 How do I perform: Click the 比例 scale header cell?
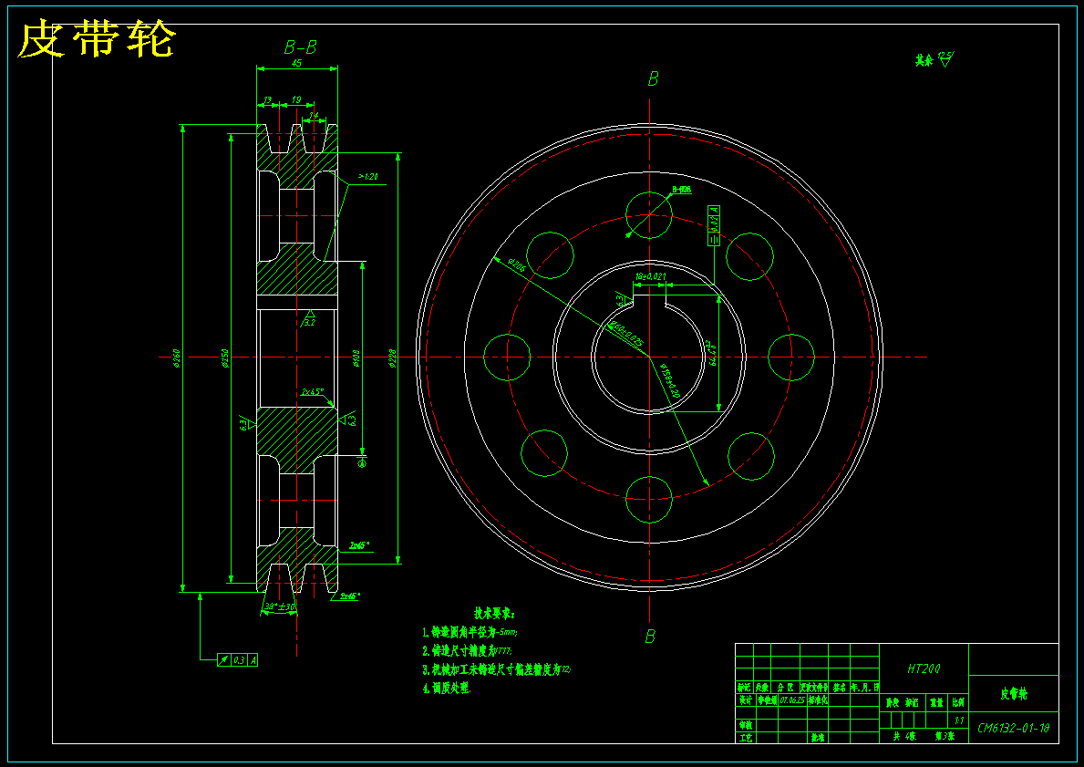click(x=959, y=702)
